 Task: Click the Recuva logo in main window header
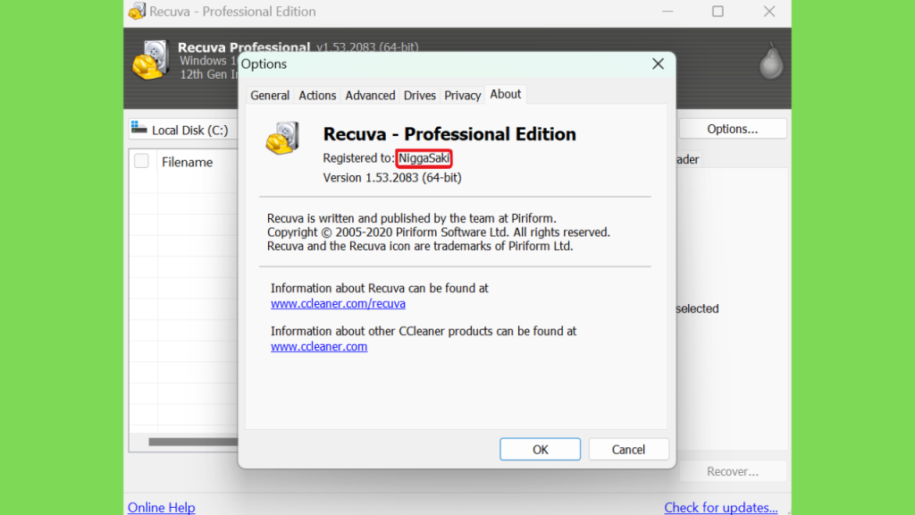150,60
